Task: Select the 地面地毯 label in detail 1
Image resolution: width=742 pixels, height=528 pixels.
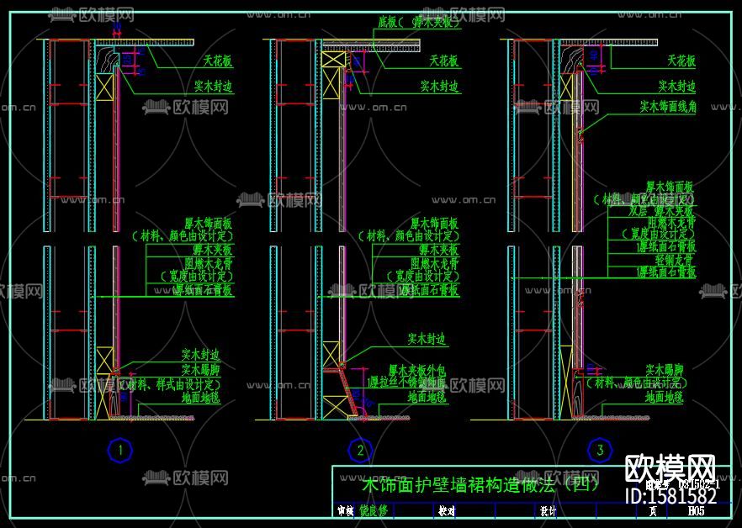Action: point(200,397)
